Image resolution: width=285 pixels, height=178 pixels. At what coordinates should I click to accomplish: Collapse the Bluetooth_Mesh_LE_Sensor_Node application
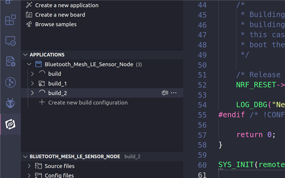pos(29,64)
